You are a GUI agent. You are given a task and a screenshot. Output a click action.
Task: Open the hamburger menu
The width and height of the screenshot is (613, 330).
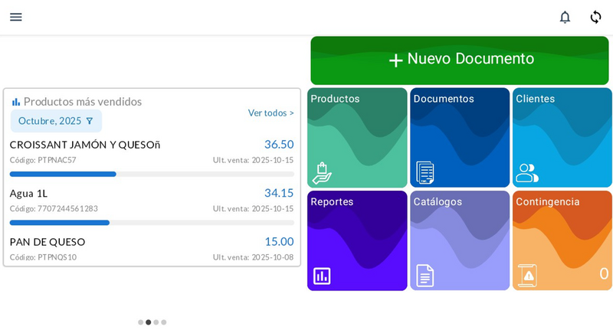coord(15,17)
